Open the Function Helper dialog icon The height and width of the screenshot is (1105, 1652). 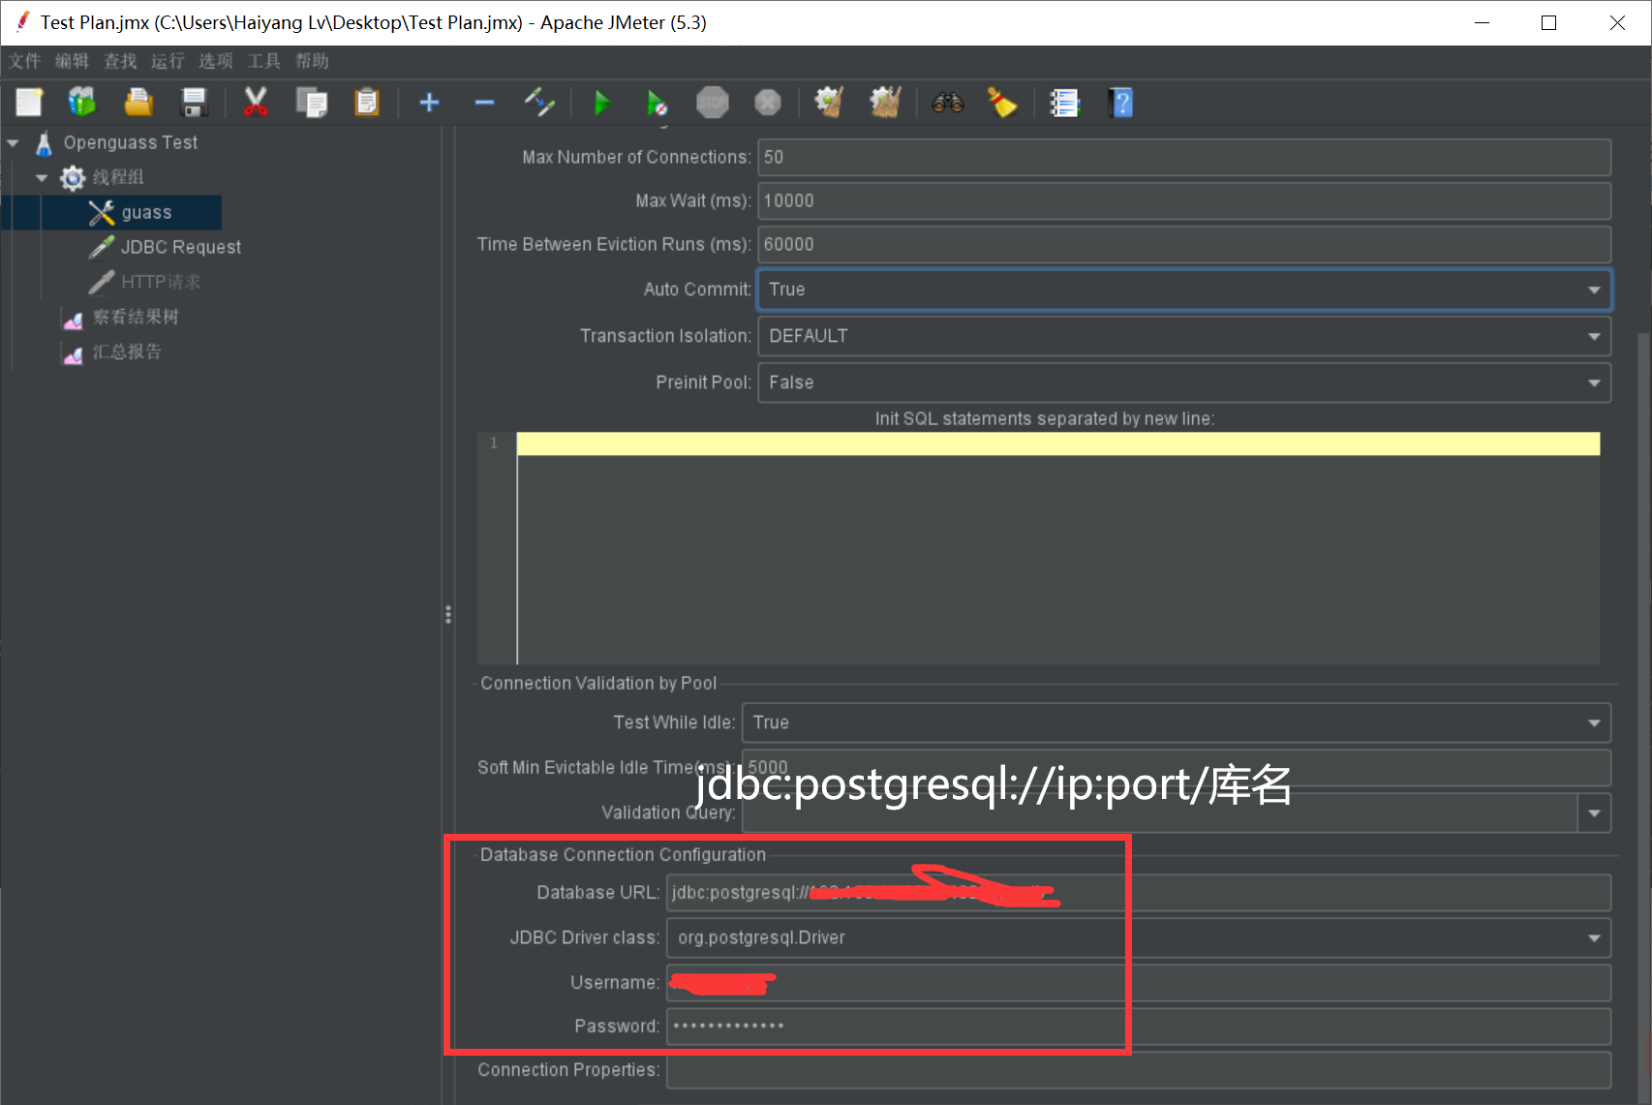tap(1064, 102)
